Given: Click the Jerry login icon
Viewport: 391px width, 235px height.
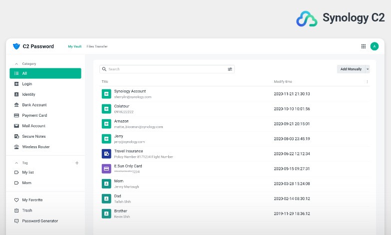Looking at the screenshot, I should click(x=106, y=139).
